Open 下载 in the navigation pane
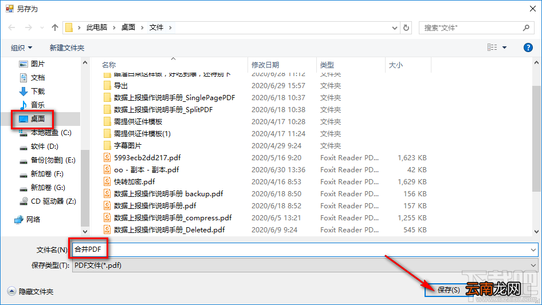This screenshot has height=305, width=542. pyautogui.click(x=32, y=91)
